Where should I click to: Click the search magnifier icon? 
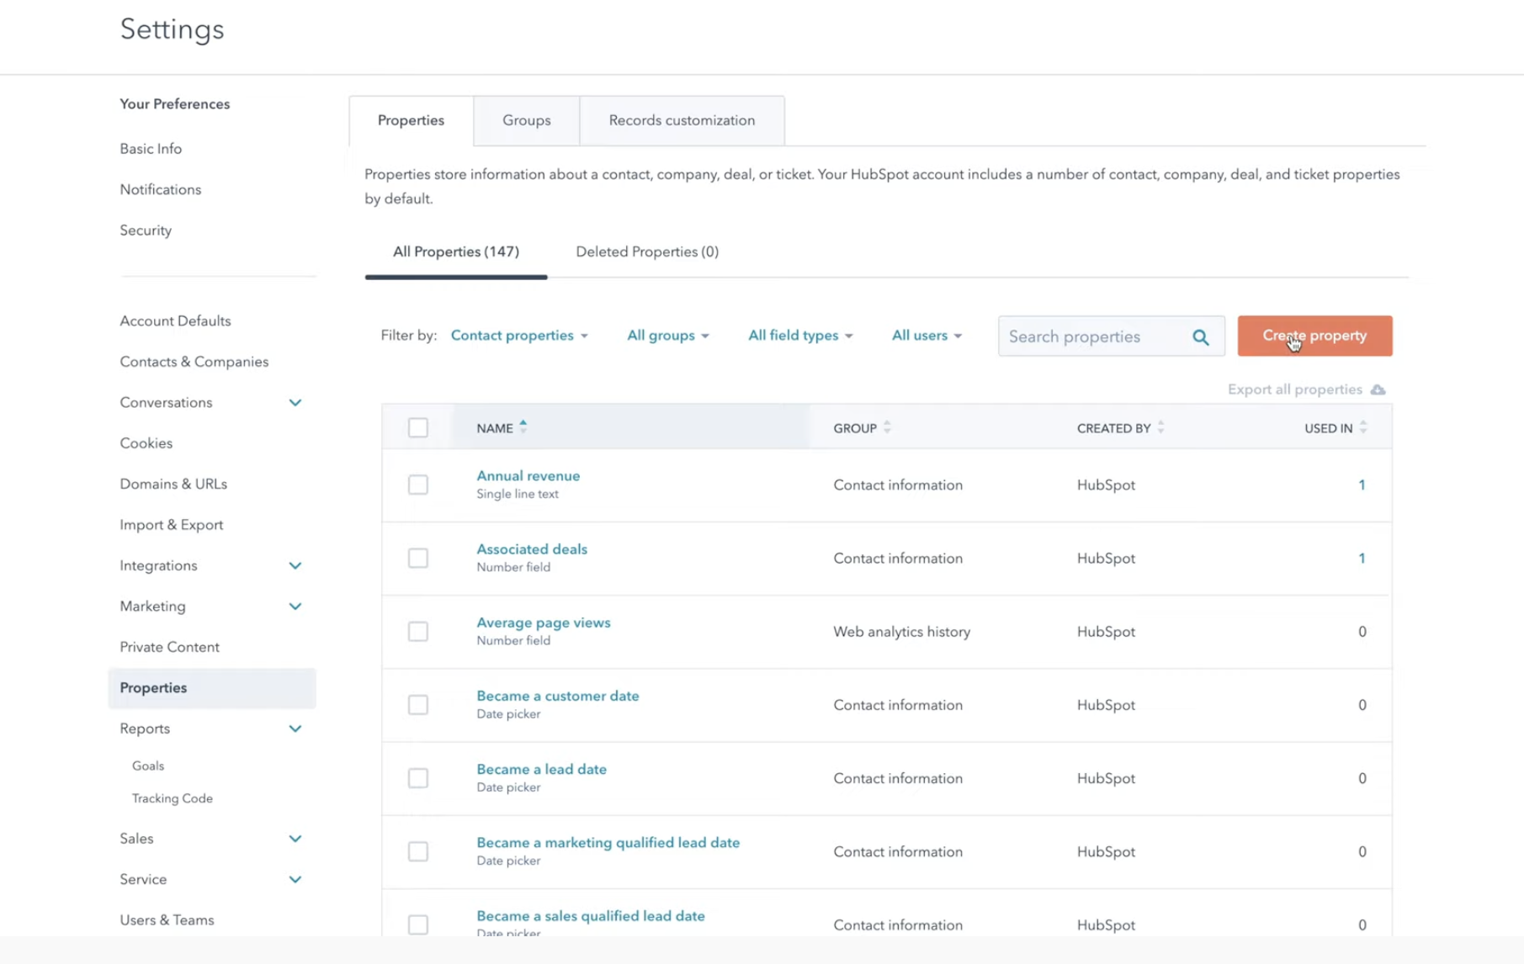click(1200, 337)
